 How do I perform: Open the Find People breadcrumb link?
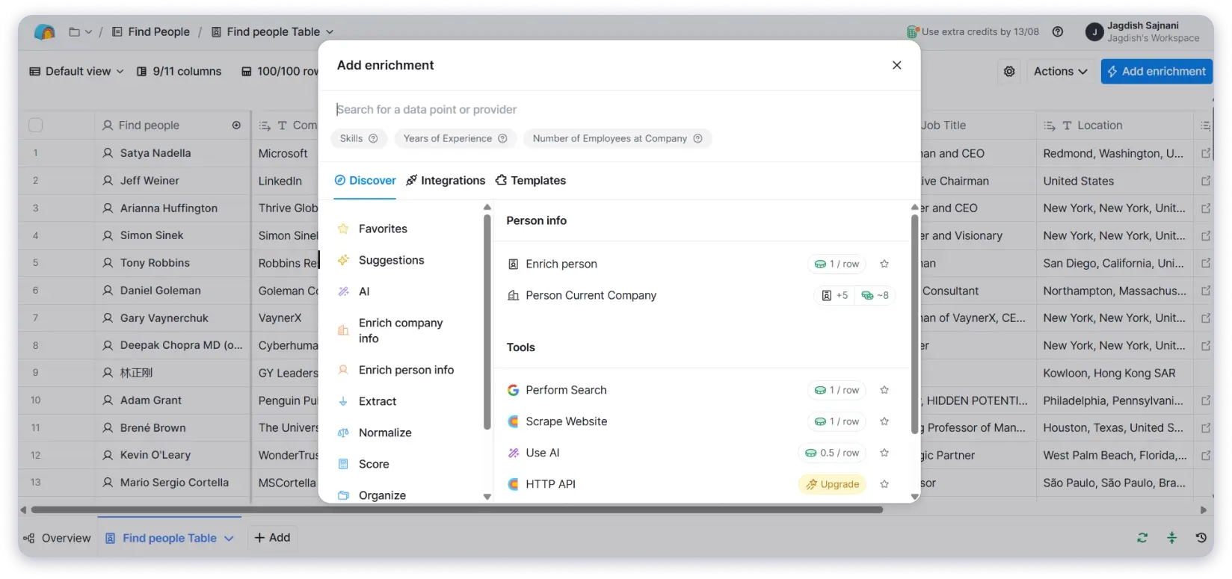pos(151,32)
